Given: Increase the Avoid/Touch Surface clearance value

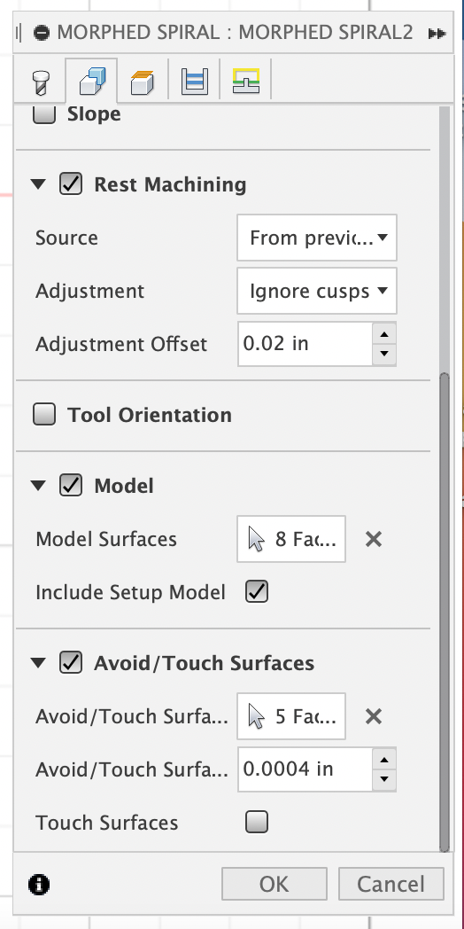Looking at the screenshot, I should [x=384, y=759].
